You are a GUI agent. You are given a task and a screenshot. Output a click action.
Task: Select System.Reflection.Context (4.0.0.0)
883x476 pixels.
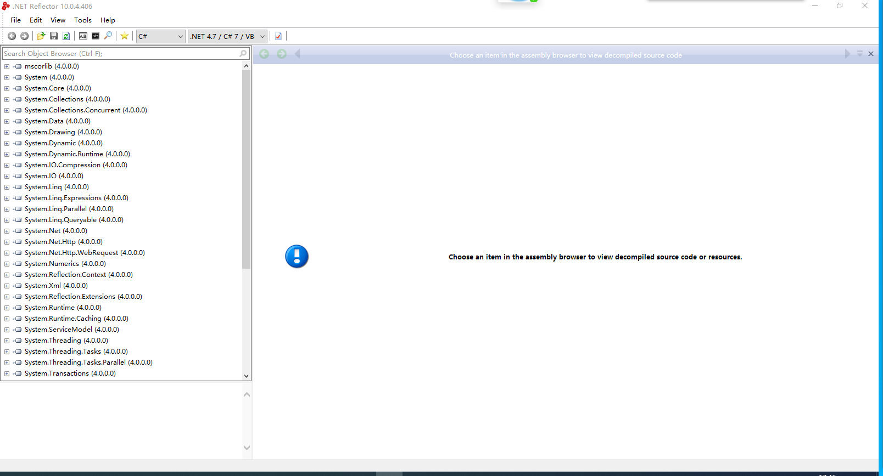click(x=79, y=275)
